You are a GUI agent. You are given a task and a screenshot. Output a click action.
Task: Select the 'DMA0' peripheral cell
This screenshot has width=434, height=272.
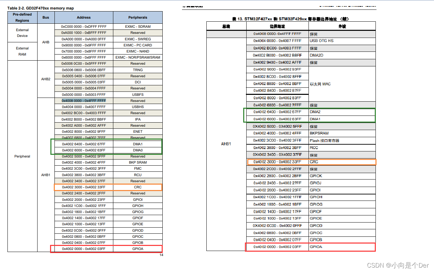138,150
